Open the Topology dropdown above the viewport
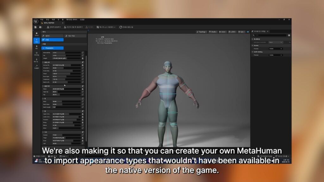324x182 pixels. (x=202, y=32)
